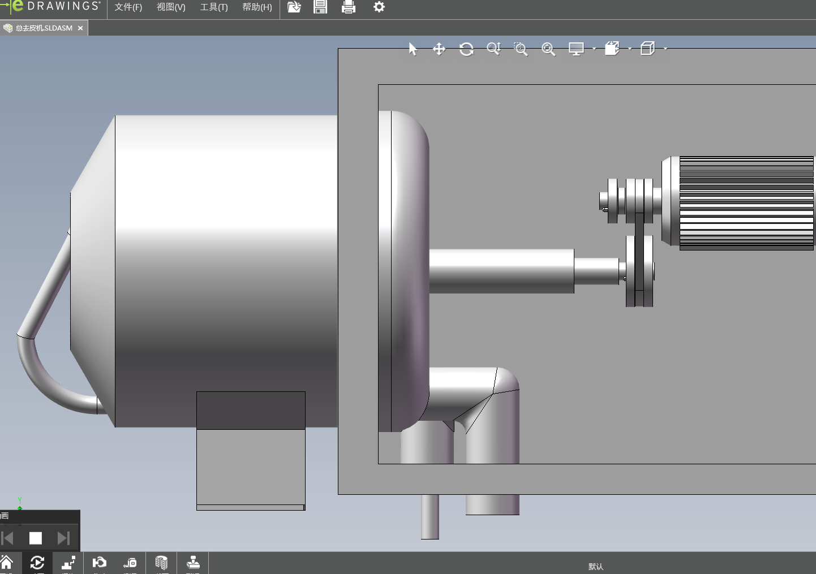
Task: Expand the monitor display settings dropdown arrow
Action: (x=594, y=49)
